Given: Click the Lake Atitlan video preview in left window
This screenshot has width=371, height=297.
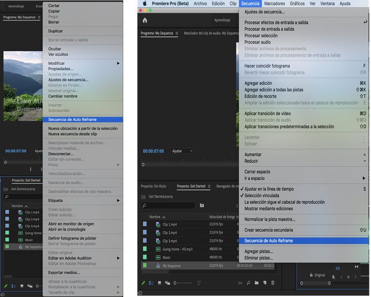Looking at the screenshot, I should coord(23,86).
